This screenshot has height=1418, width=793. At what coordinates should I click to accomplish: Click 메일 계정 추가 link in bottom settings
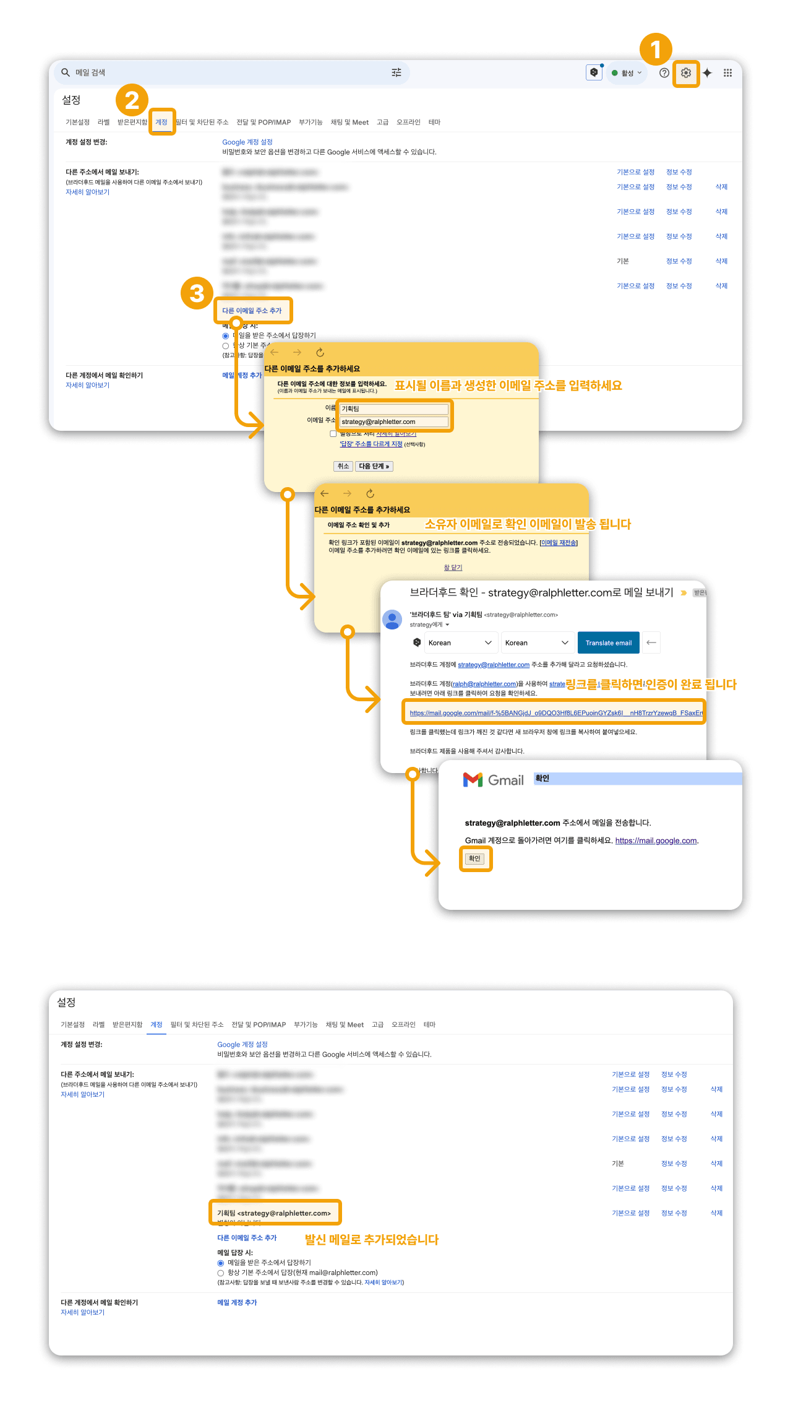tap(237, 1302)
